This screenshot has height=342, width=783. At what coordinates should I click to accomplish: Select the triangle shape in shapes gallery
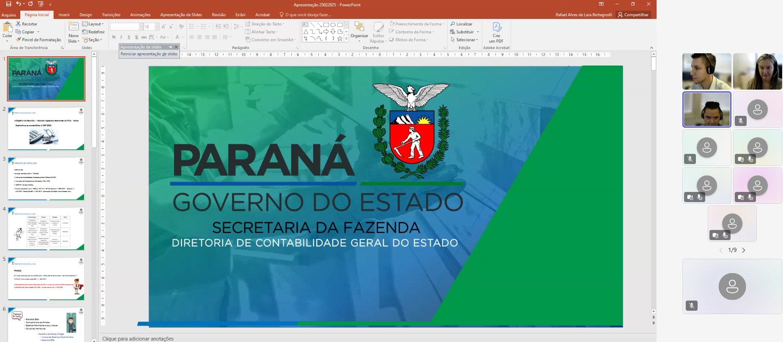306,31
